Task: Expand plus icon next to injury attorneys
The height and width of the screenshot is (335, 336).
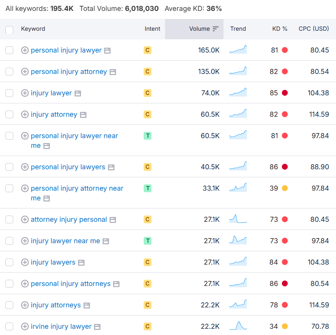Action: click(x=25, y=305)
